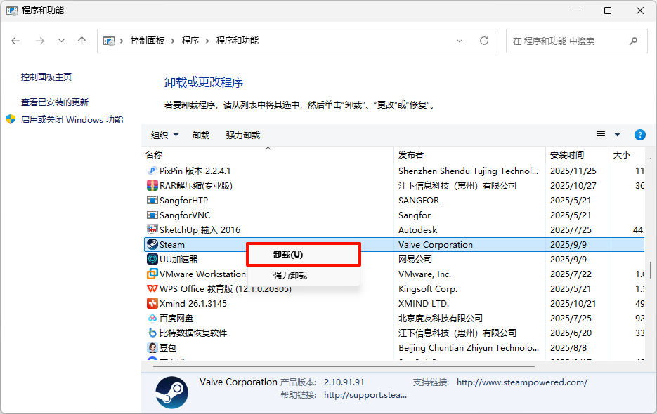Select the SangforVNC application icon
657x414 pixels.
click(x=152, y=215)
